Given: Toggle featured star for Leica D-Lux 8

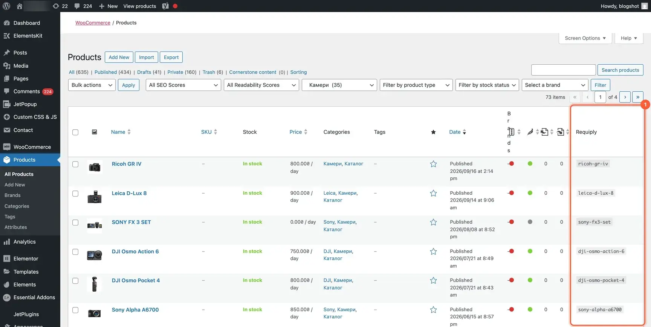Looking at the screenshot, I should 433,193.
